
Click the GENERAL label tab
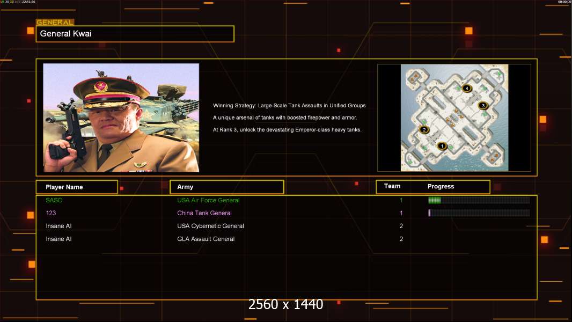tap(55, 22)
